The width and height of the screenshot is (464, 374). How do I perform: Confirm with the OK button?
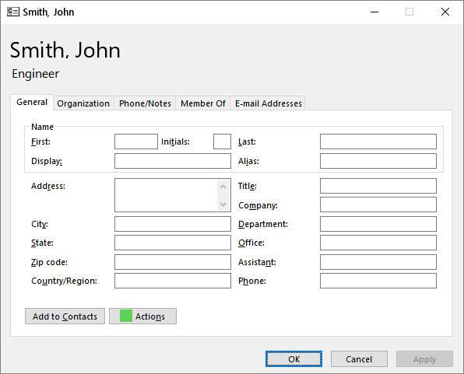point(294,359)
